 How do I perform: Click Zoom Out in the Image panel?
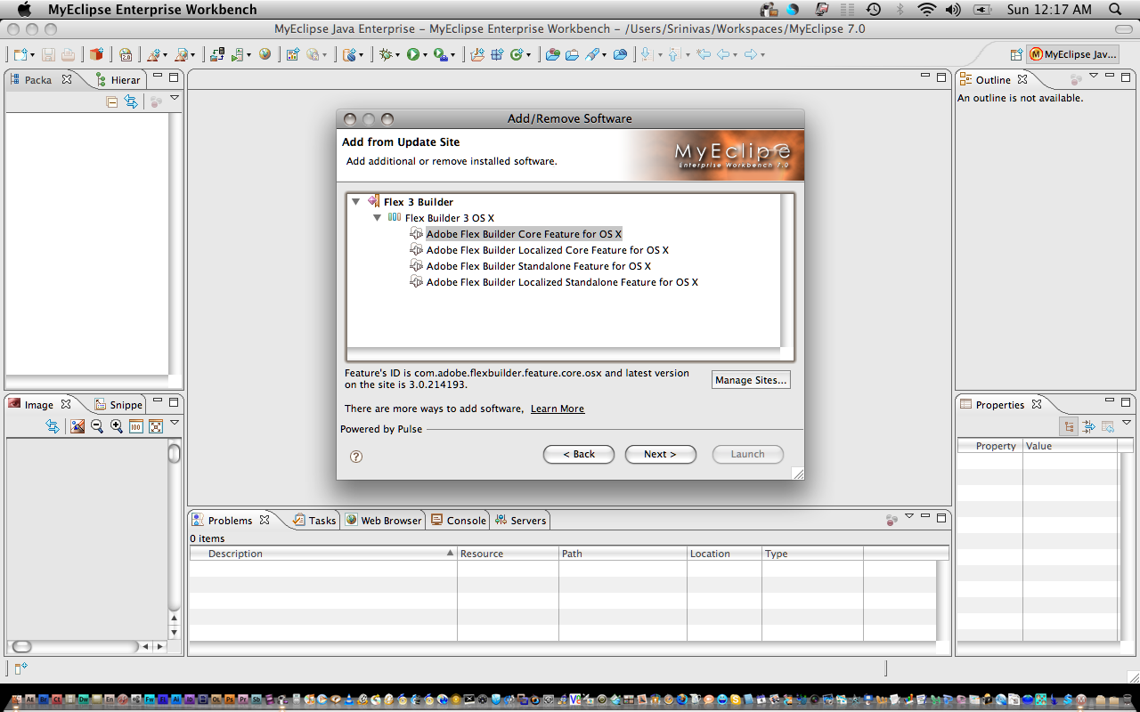point(97,426)
